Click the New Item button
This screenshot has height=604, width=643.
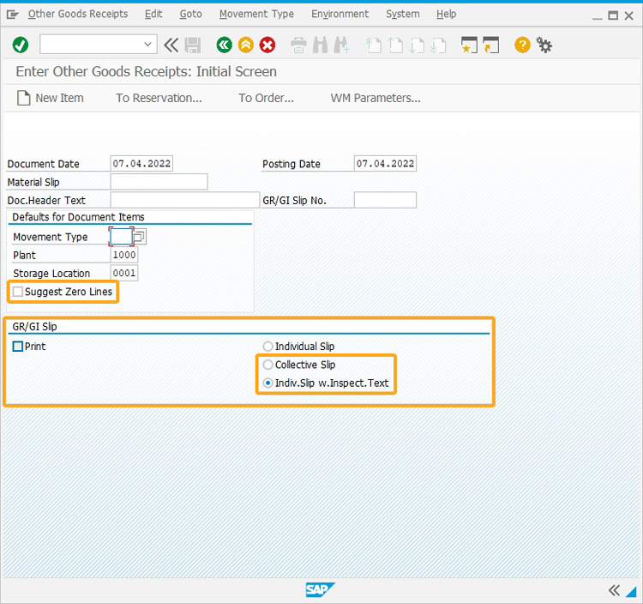50,98
